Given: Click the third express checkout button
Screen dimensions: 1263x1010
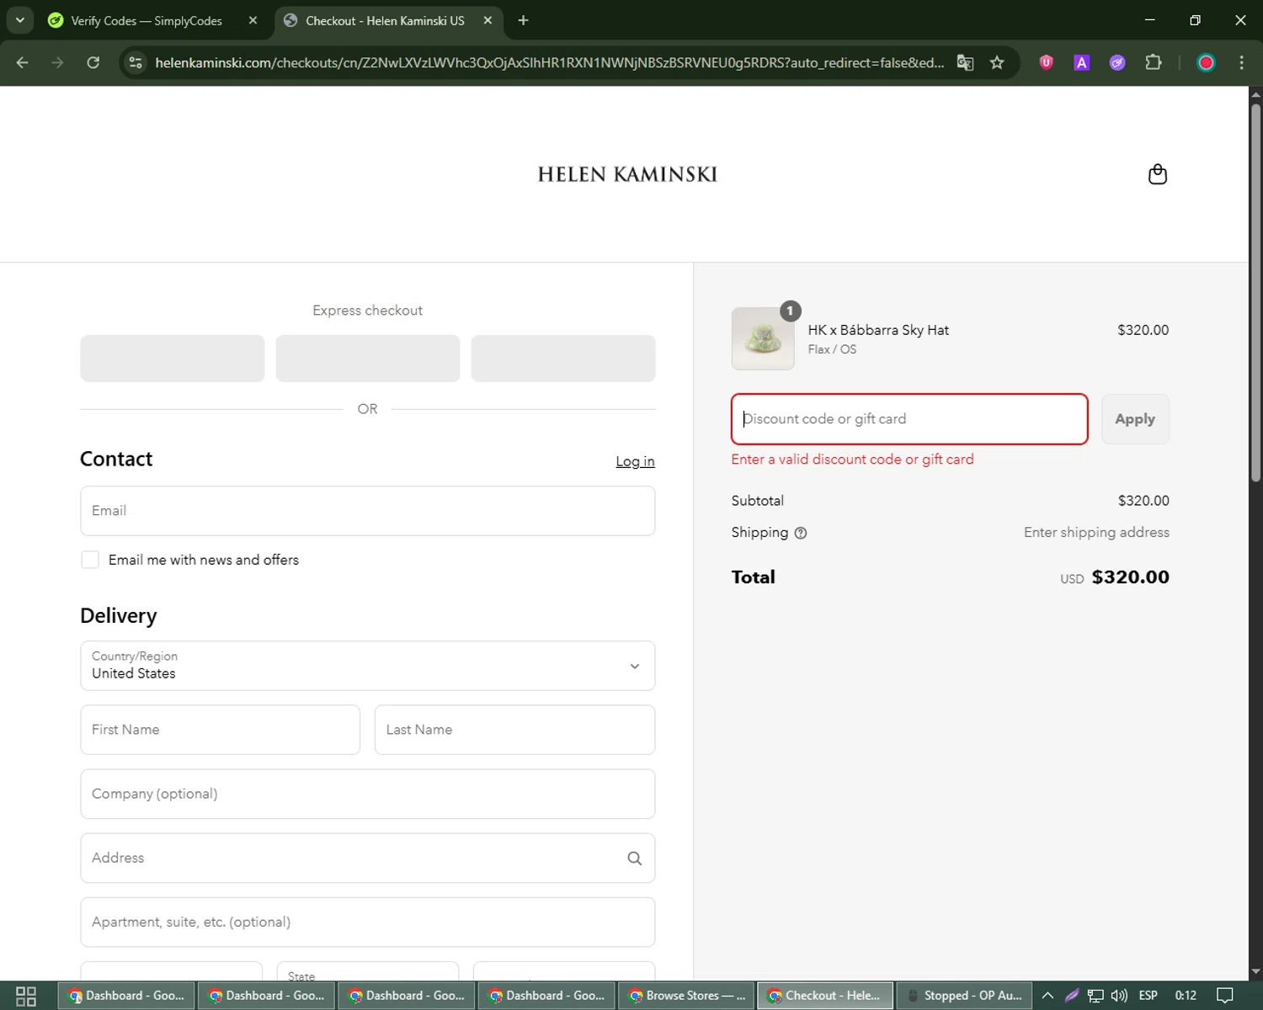Looking at the screenshot, I should click(x=563, y=359).
